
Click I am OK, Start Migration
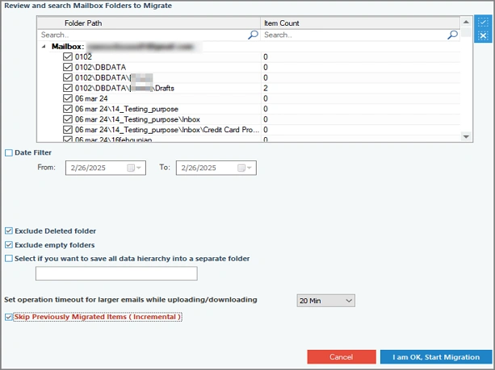click(x=435, y=356)
